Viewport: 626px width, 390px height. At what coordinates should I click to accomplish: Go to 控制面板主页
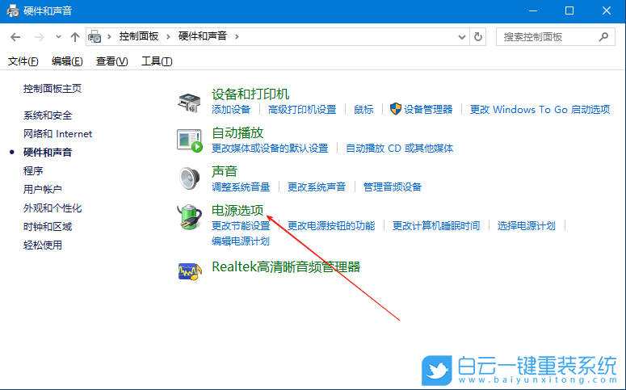point(53,89)
